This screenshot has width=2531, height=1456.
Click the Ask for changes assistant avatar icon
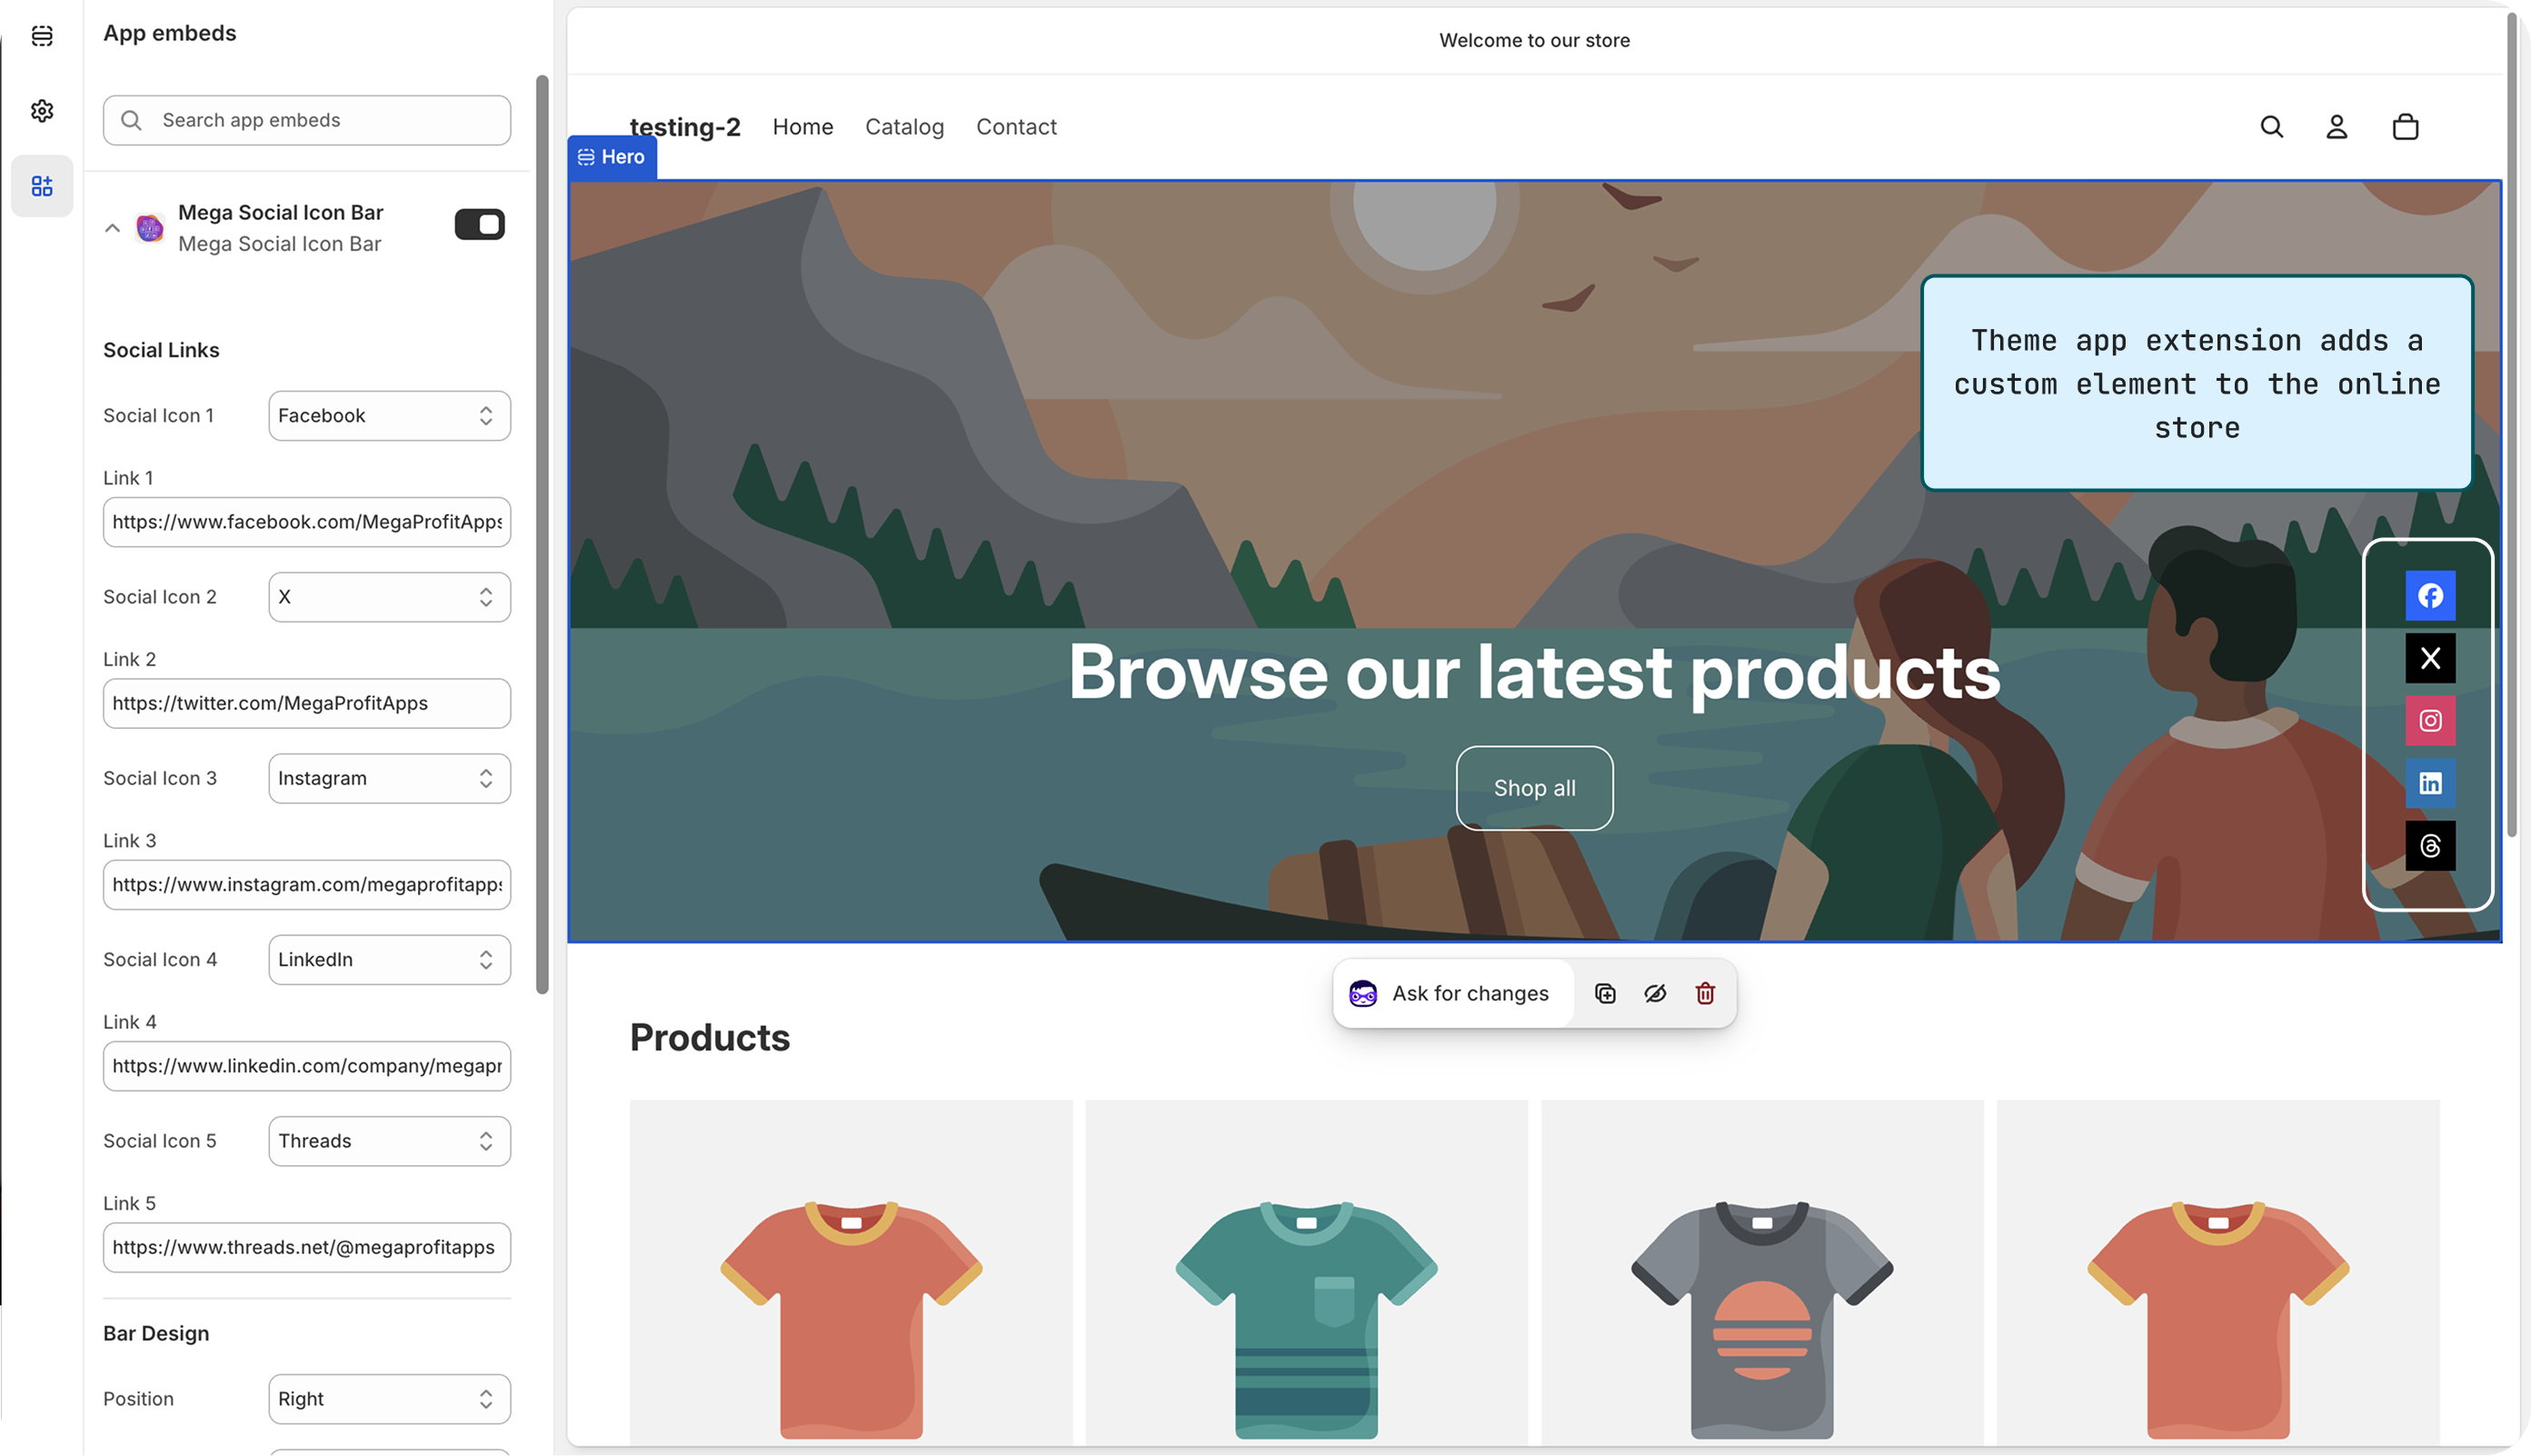coord(1363,994)
